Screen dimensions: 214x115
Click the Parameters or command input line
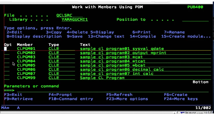113,90
